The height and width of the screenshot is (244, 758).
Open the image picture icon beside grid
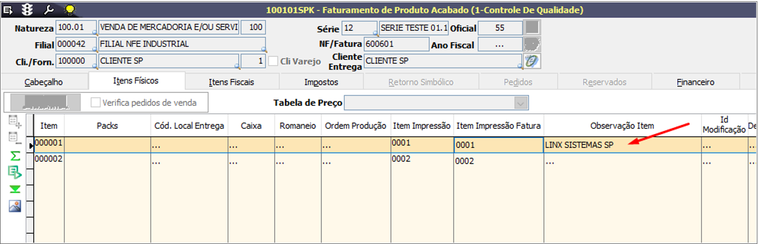coord(15,206)
